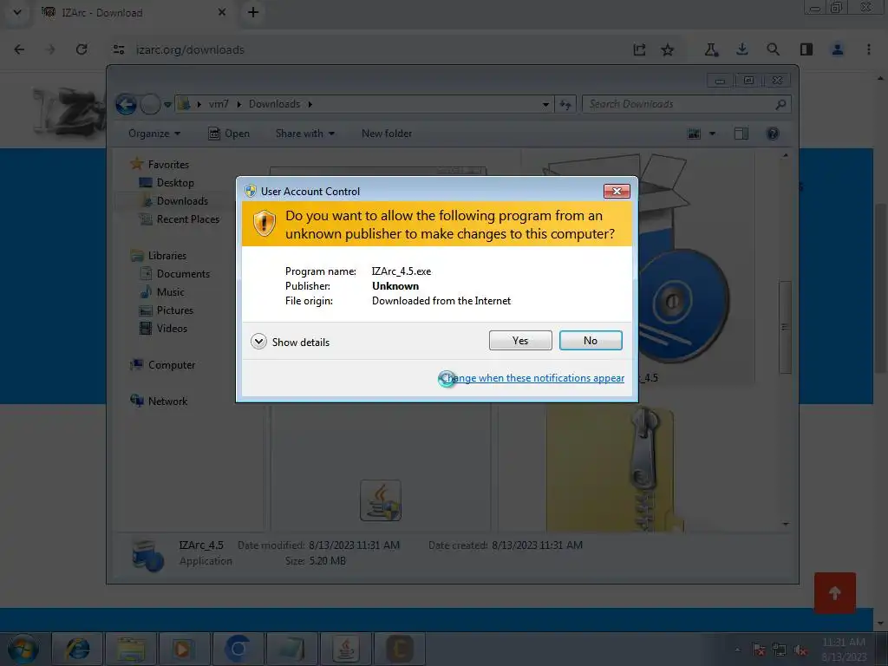Viewport: 888px width, 666px height.
Task: Close the User Account Control dialog
Action: pyautogui.click(x=617, y=192)
